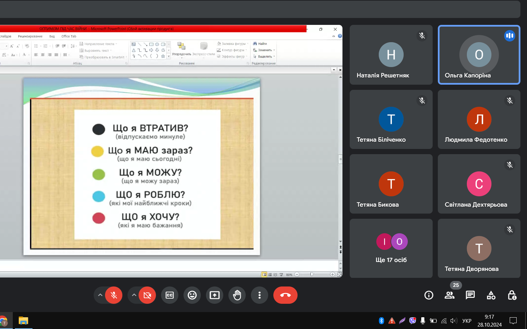The height and width of the screenshot is (329, 527).
Task: Unmute the microphone
Action: tap(114, 295)
